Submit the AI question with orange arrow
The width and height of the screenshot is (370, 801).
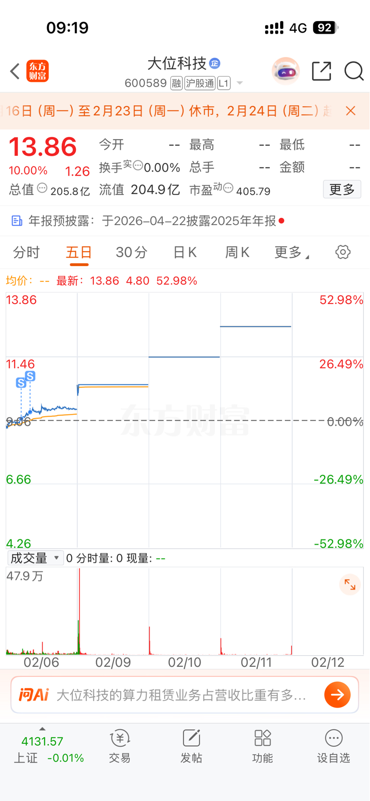[x=337, y=695]
